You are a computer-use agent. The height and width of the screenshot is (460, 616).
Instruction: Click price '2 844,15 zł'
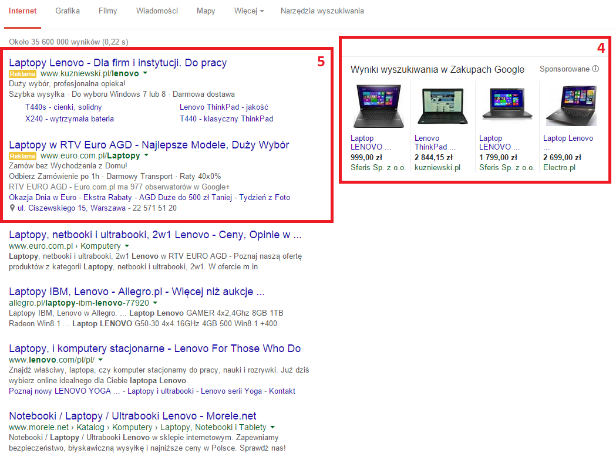click(x=434, y=157)
